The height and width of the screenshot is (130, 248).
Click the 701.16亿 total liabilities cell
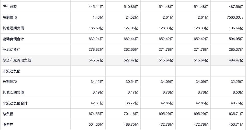(x=131, y=114)
